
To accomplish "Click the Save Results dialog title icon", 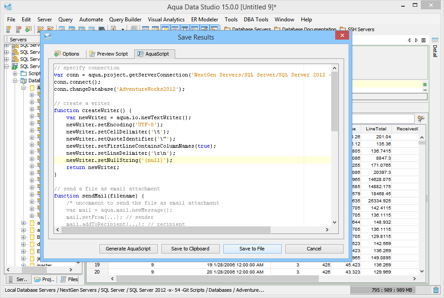I will click(x=48, y=37).
